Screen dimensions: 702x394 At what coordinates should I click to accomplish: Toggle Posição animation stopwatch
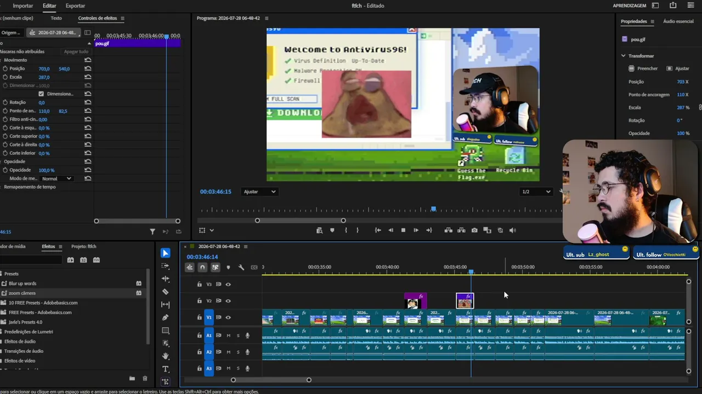(x=5, y=68)
